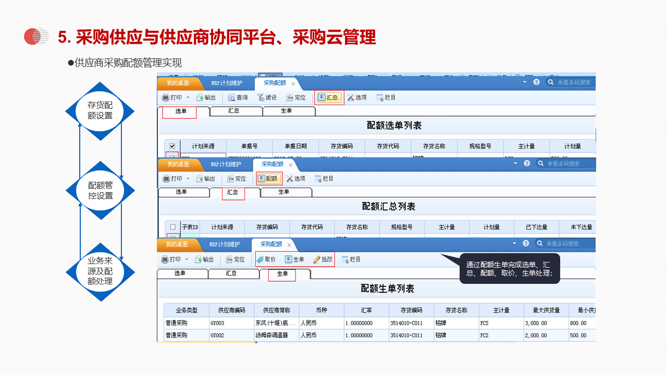Viewport: 667px width, 375px height.
Task: Expand 打印 dropdown arrow in 配额汇总列表 window
Action: [188, 179]
